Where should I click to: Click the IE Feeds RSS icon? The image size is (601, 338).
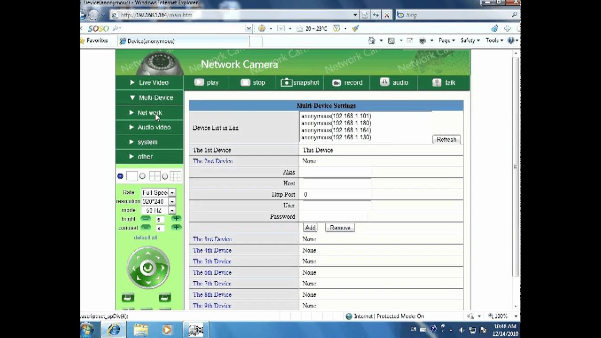(391, 41)
